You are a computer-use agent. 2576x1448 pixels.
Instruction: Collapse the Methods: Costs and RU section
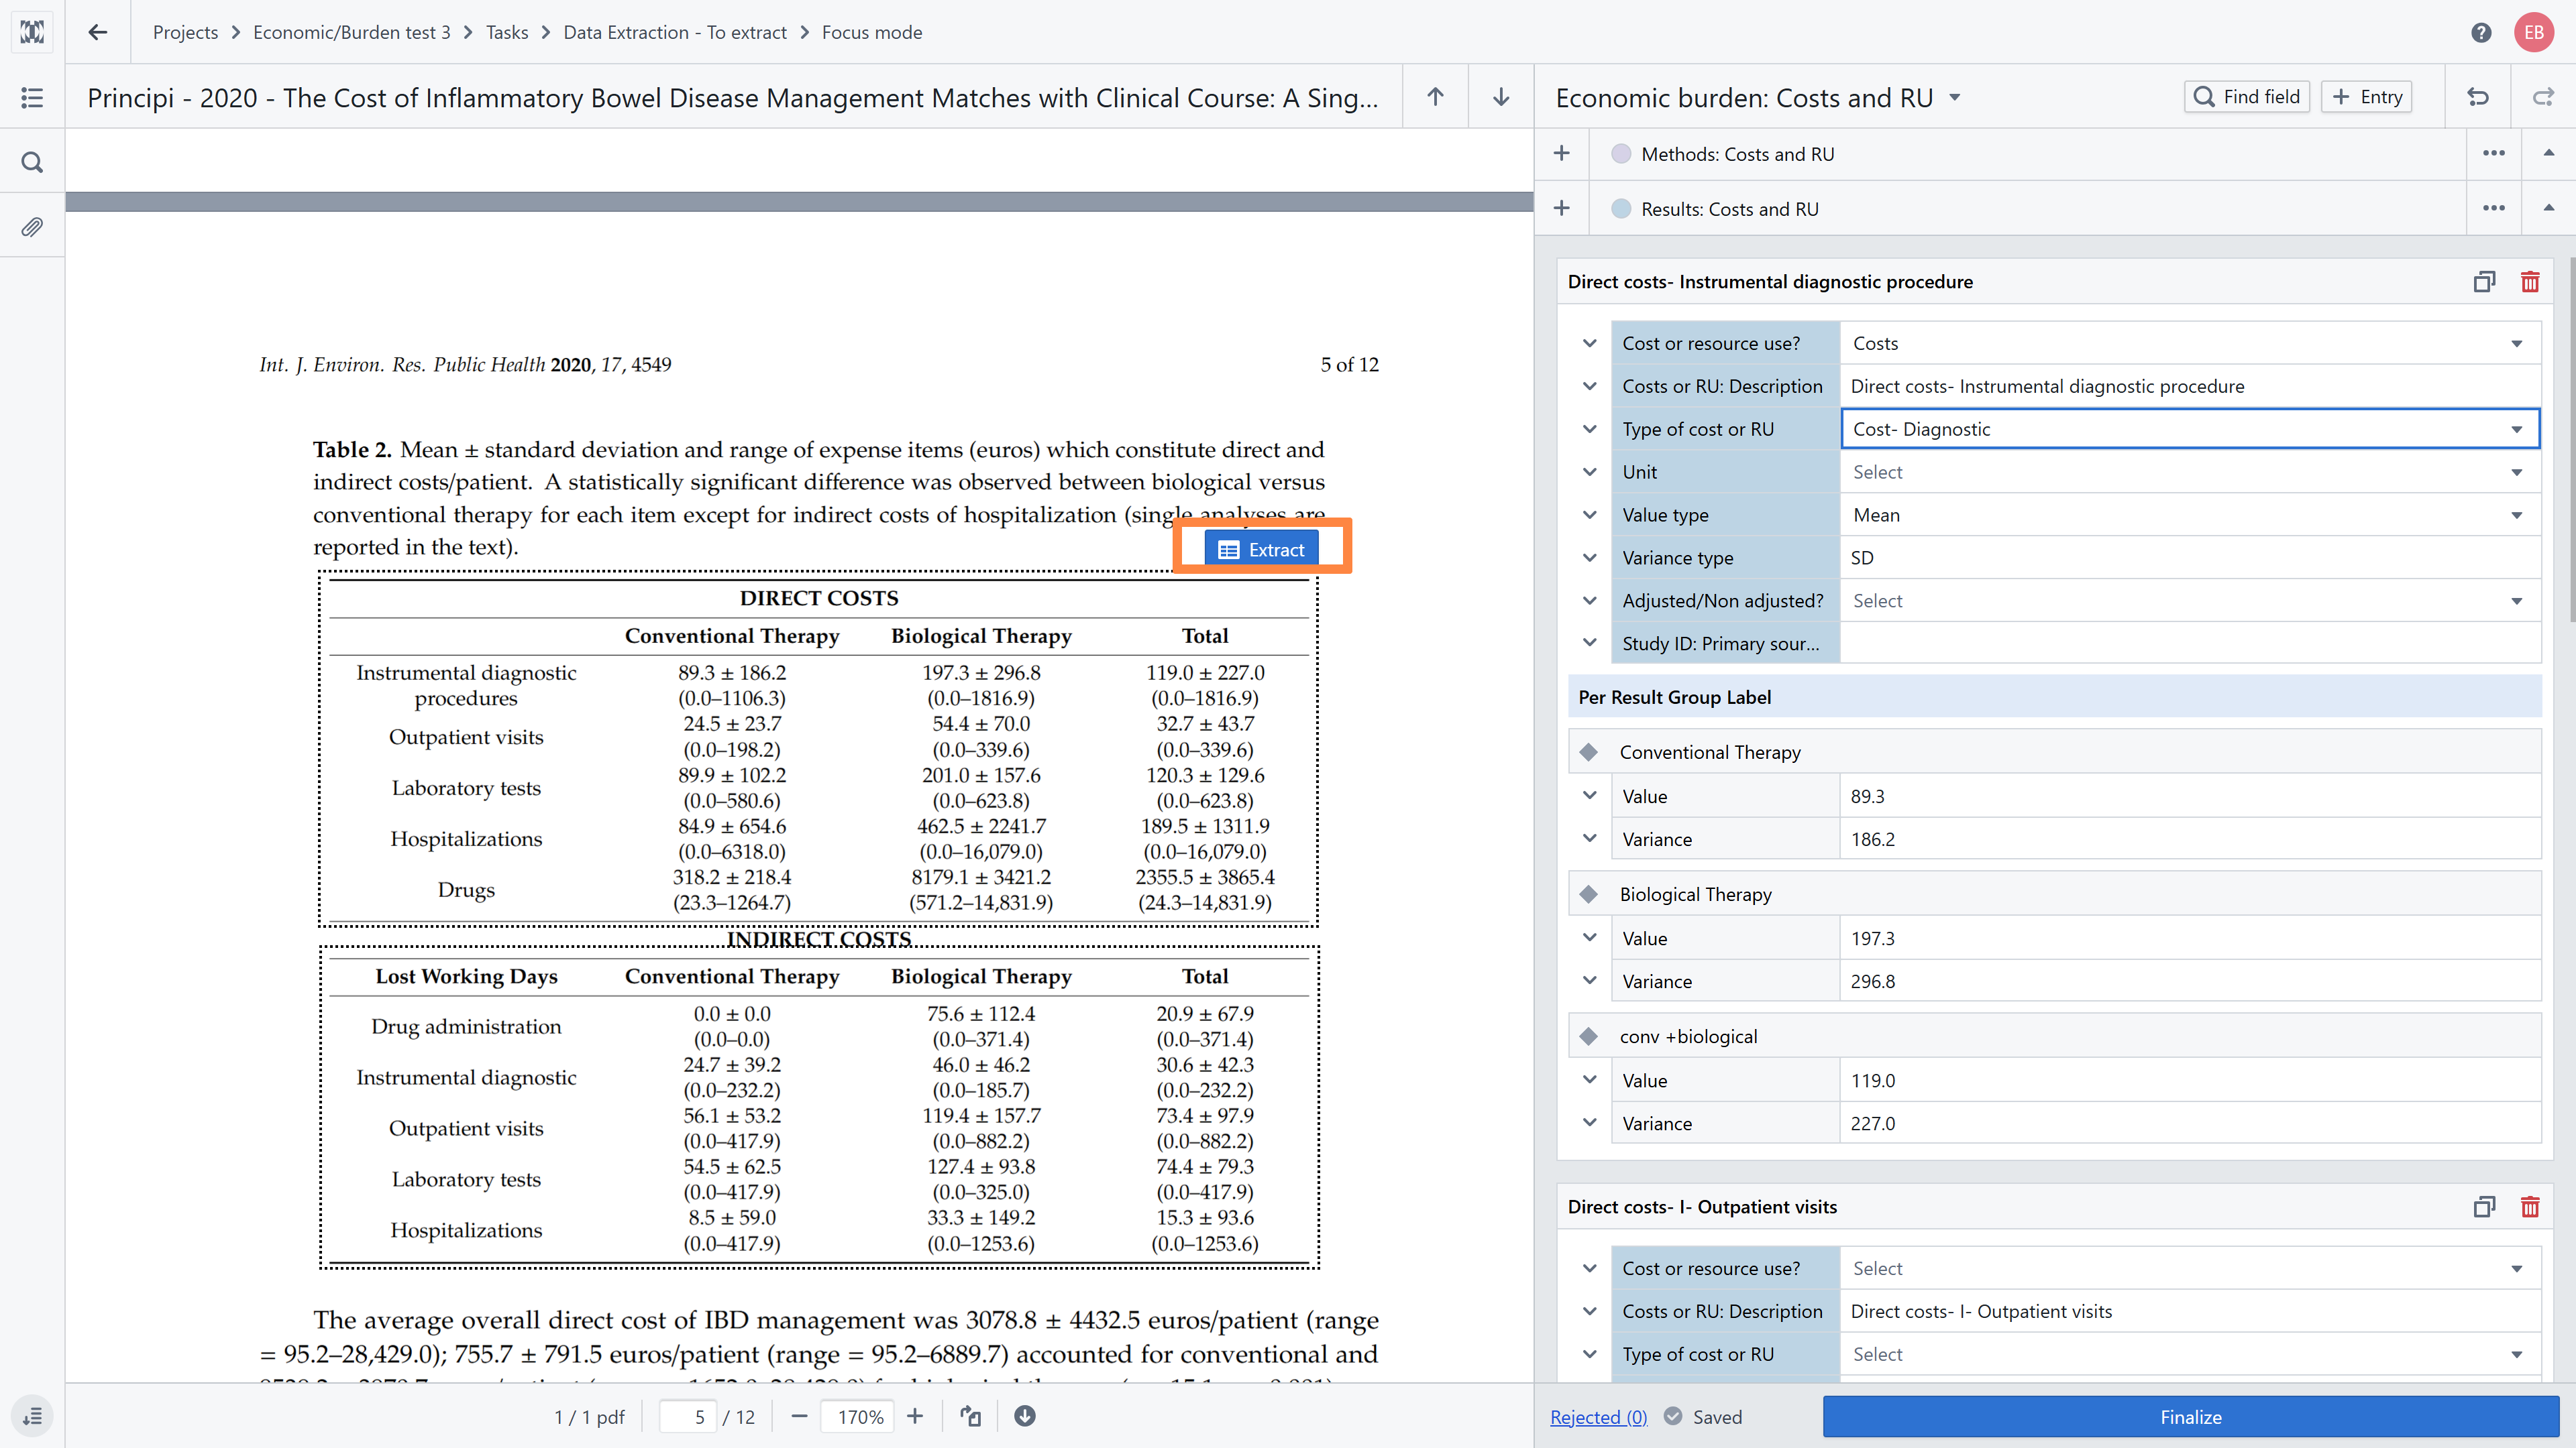click(2549, 153)
